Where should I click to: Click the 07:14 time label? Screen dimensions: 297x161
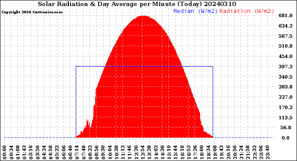coord(77,152)
